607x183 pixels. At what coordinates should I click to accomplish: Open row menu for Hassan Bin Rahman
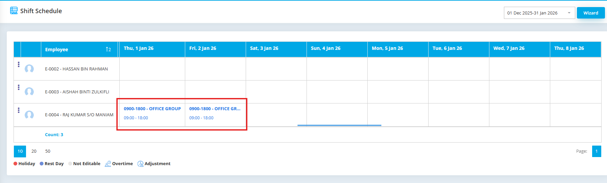19,64
